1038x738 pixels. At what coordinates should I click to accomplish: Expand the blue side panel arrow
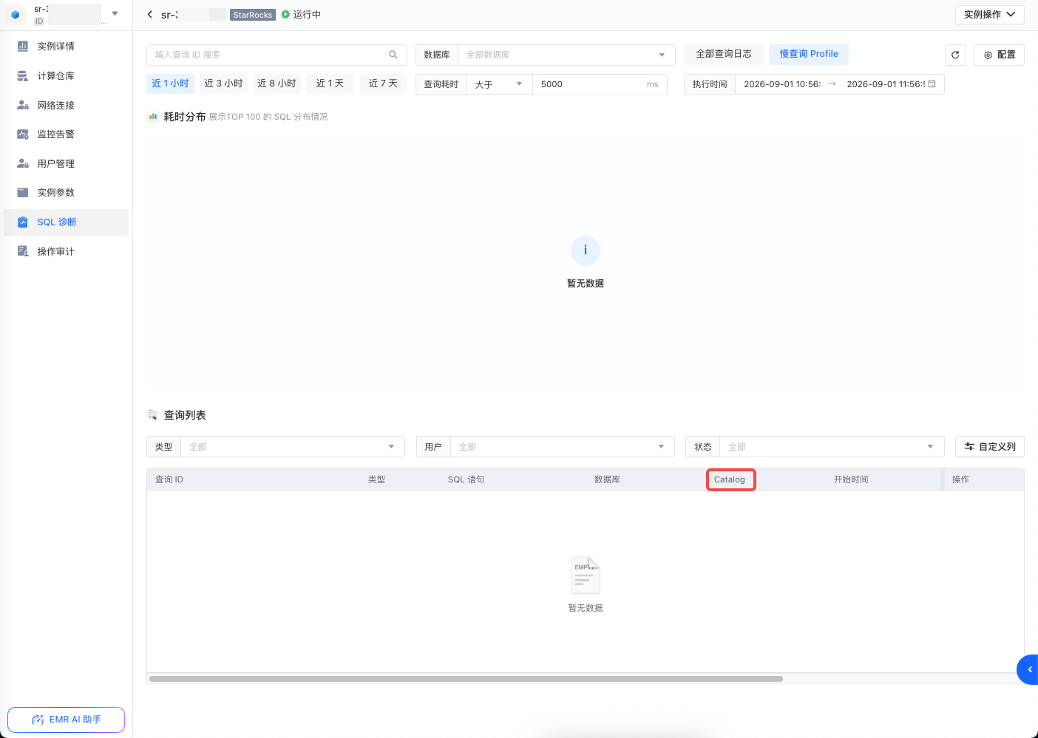[1028, 669]
